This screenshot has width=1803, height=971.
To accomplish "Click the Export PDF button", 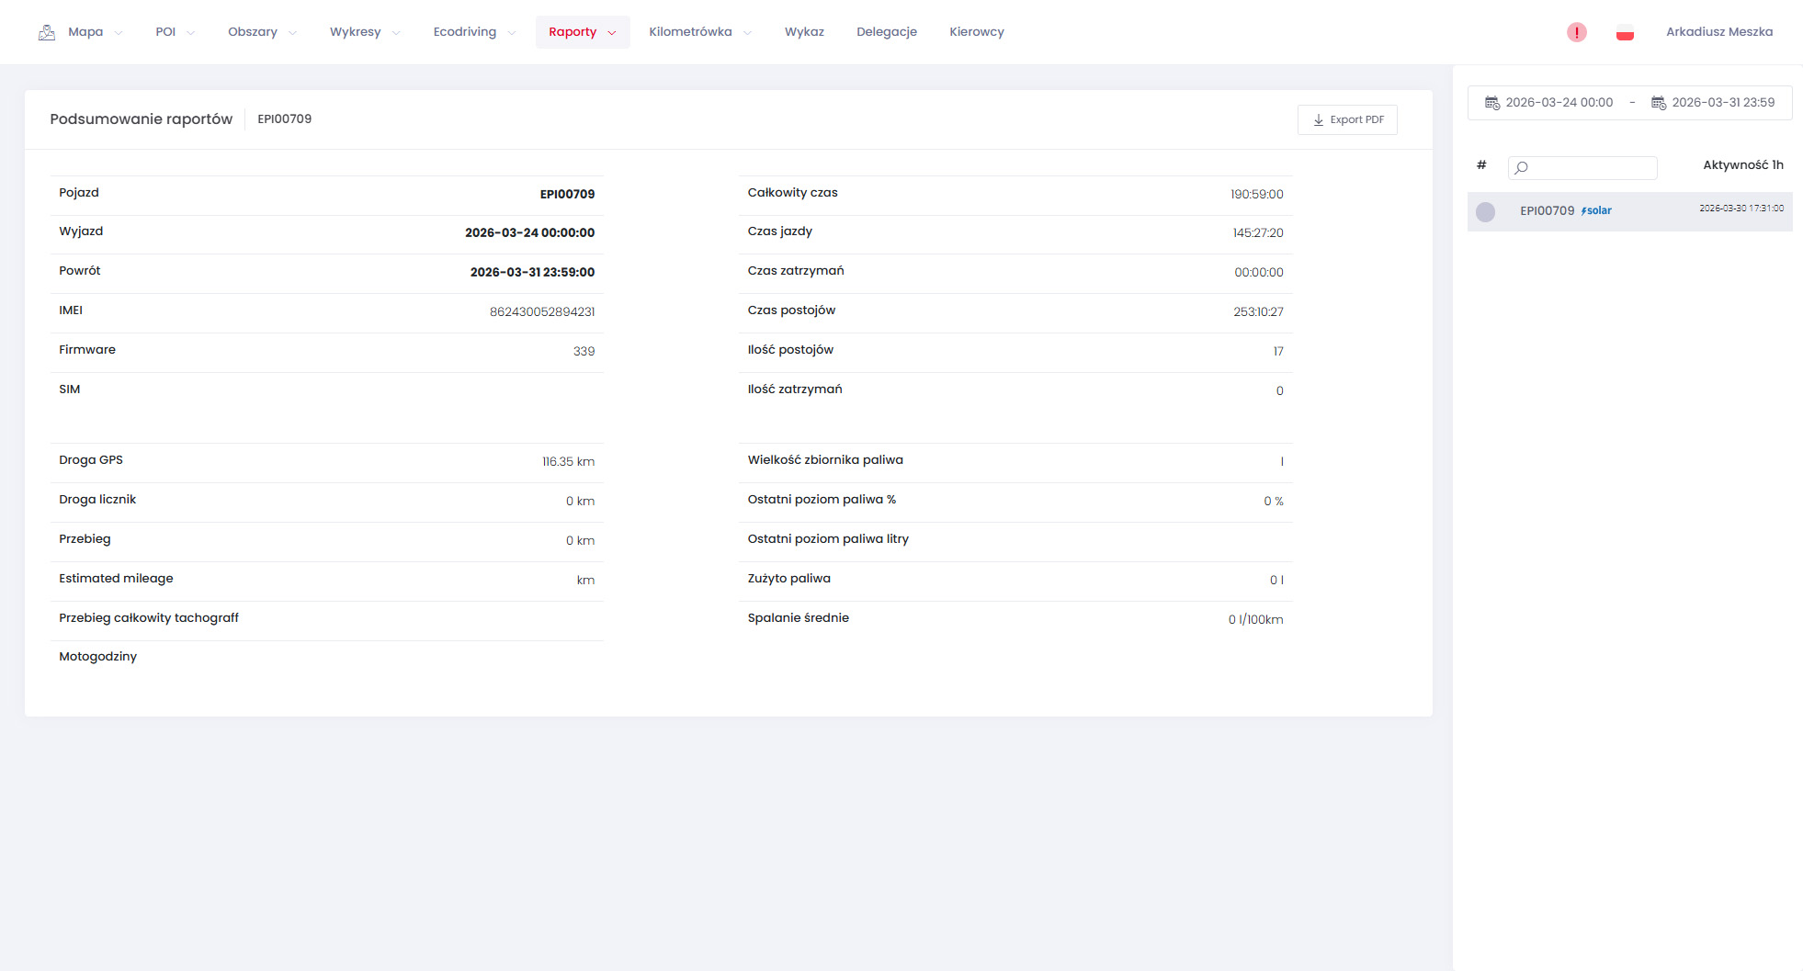I will pos(1347,120).
